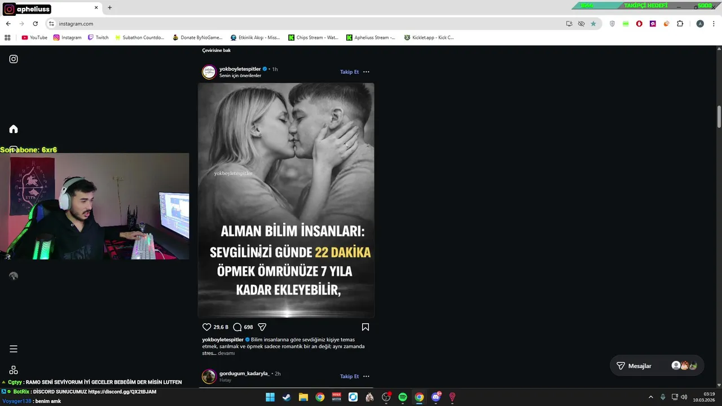The image size is (722, 406).
Task: Open Discord from the taskbar
Action: [x=435, y=397]
